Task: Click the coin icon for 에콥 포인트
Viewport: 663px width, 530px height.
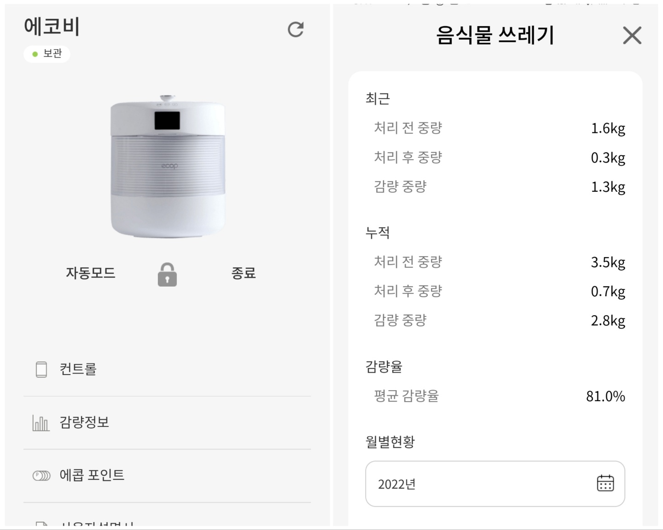Action: (41, 476)
